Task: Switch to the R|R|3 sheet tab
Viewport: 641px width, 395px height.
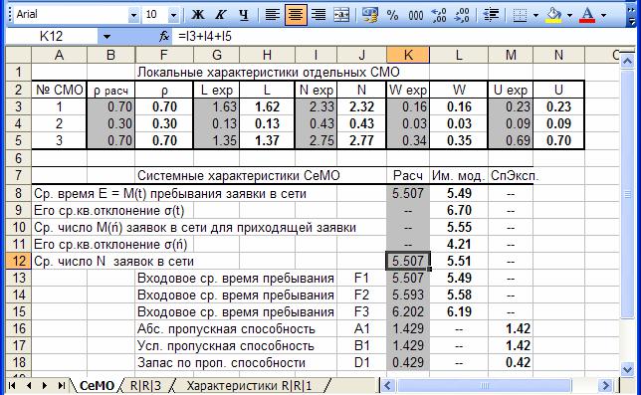Action: [145, 386]
